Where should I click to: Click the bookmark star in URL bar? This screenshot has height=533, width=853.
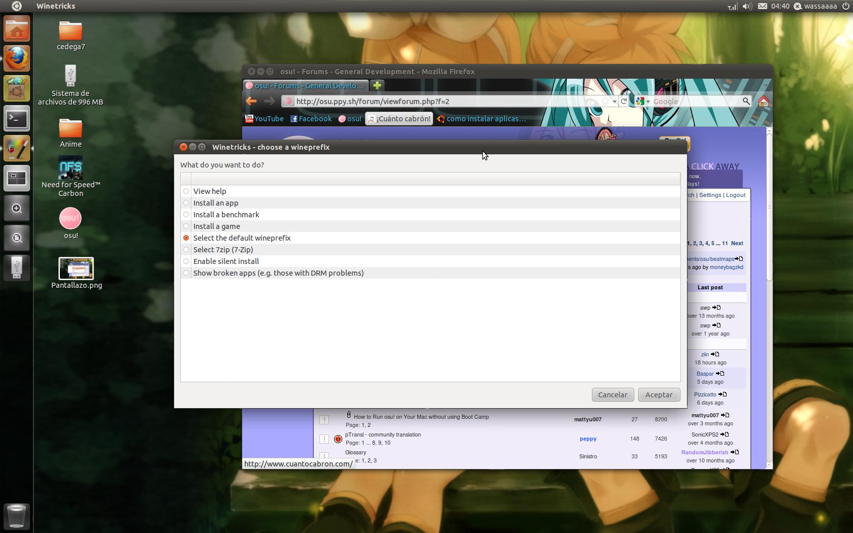point(605,101)
